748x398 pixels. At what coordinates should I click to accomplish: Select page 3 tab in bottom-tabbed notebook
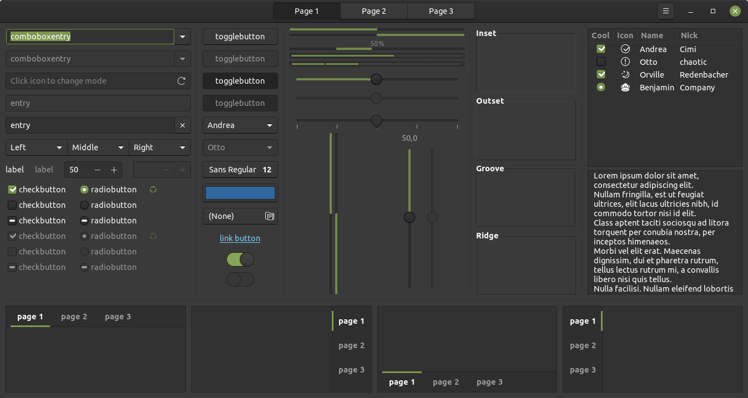coord(489,382)
